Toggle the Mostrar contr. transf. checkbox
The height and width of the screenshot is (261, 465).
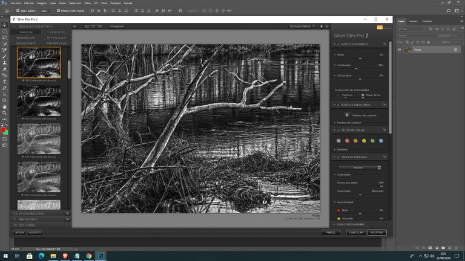(x=58, y=11)
